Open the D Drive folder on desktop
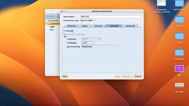The height and width of the screenshot is (106, 189). click(x=179, y=19)
